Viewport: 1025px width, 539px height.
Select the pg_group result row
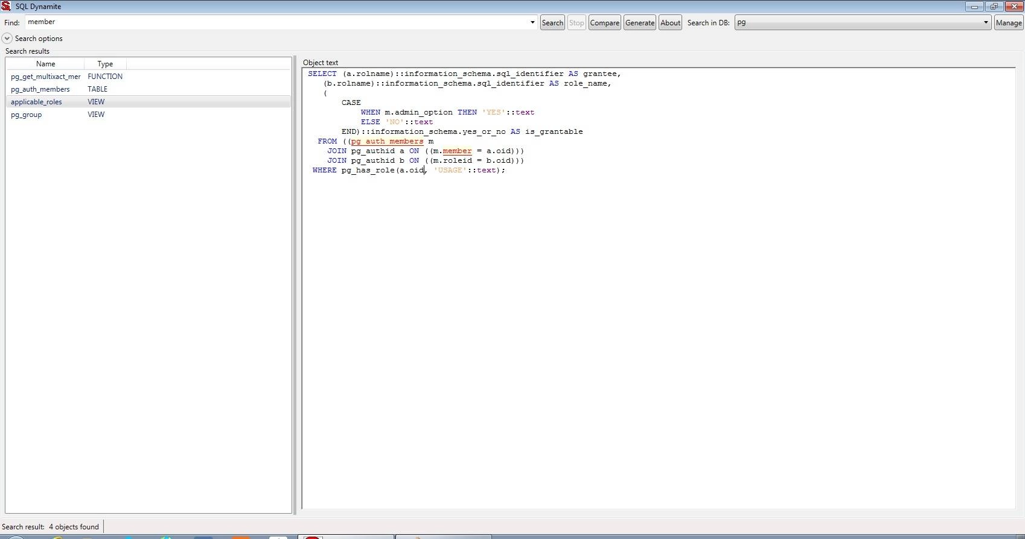tap(148, 115)
